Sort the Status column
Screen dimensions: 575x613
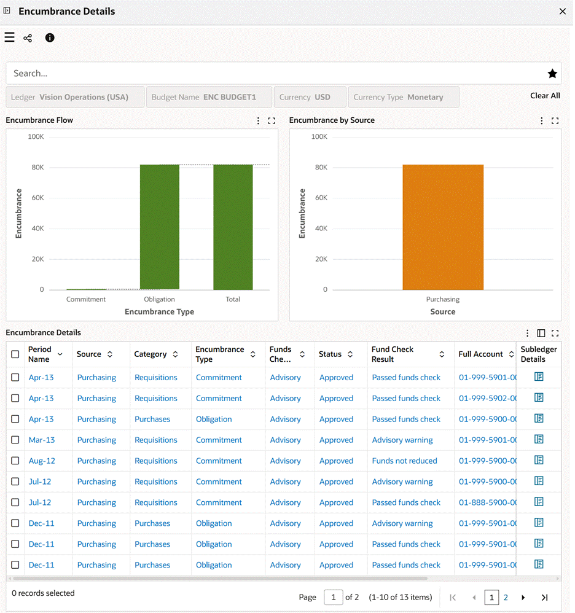tap(350, 354)
